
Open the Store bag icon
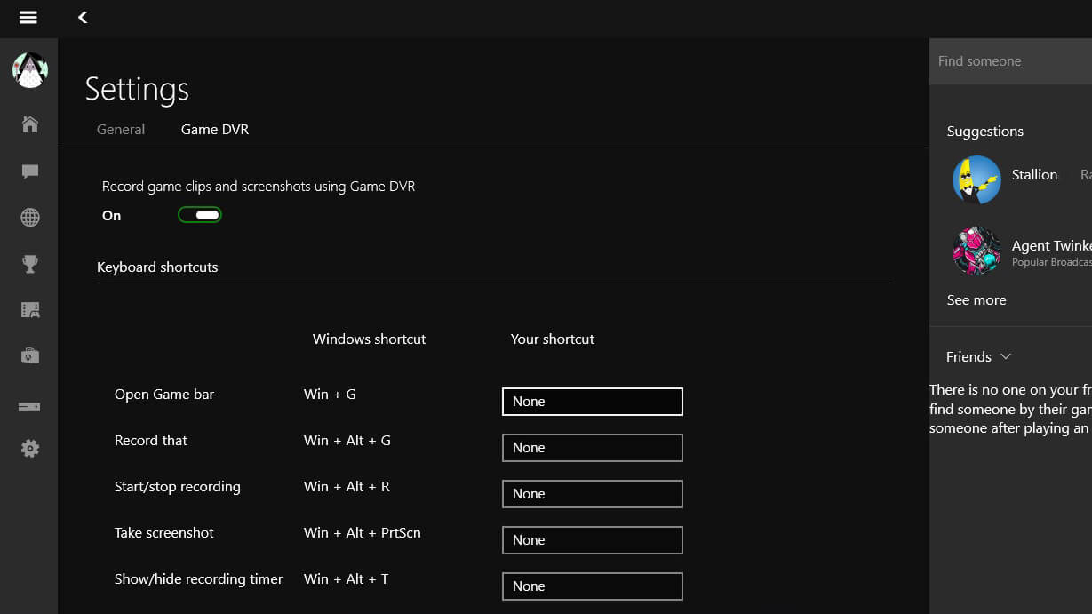coord(29,356)
